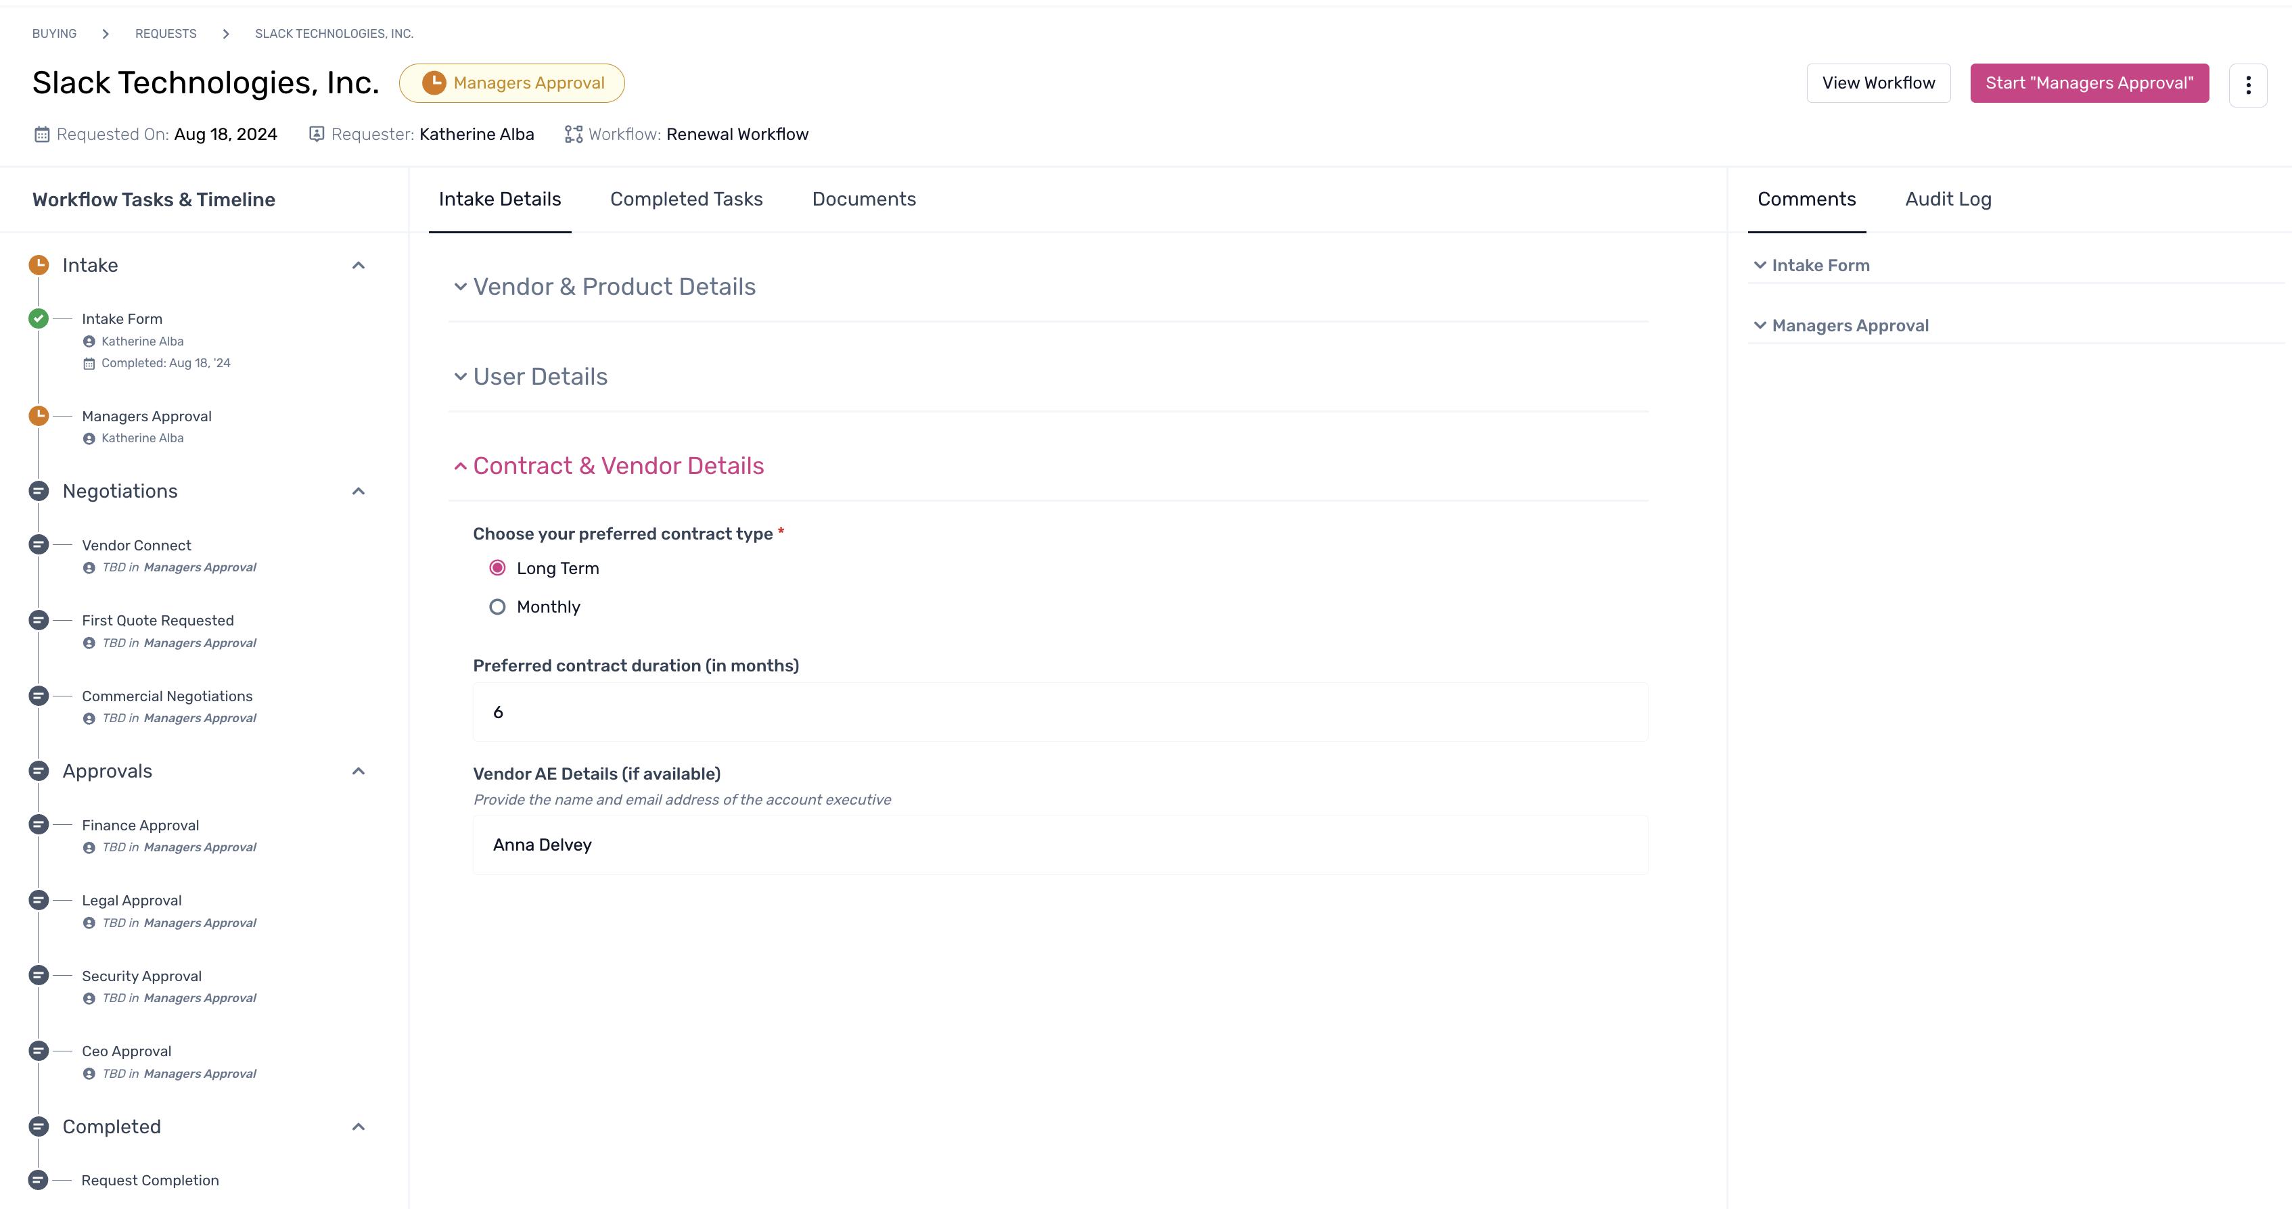Image resolution: width=2292 pixels, height=1209 pixels.
Task: Click the Slack Technologies, Inc. breadcrumb
Action: pyautogui.click(x=335, y=34)
